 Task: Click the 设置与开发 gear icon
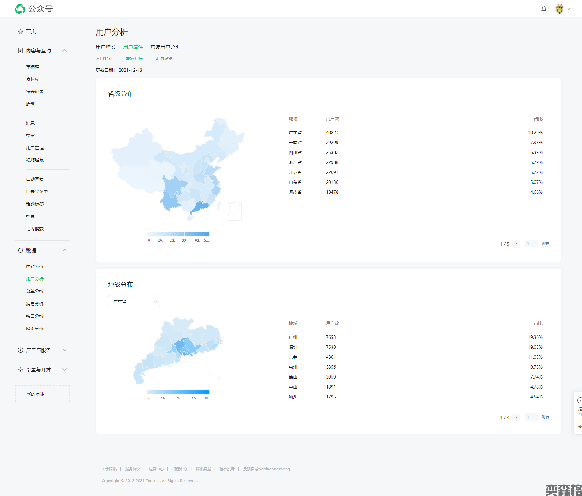click(x=21, y=370)
